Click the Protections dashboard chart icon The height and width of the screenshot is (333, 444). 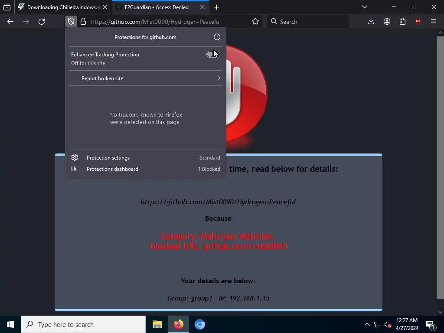click(x=75, y=169)
